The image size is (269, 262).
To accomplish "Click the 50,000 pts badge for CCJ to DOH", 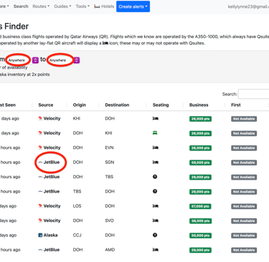I will 200,236.
